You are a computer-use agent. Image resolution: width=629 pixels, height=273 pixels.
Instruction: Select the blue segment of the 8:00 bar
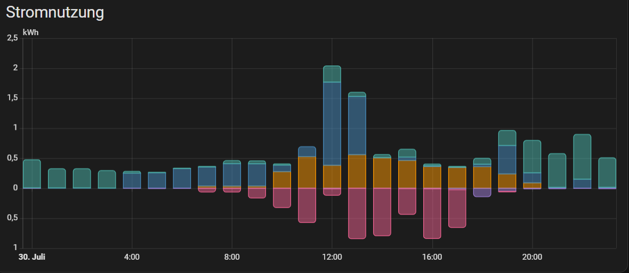coord(232,175)
